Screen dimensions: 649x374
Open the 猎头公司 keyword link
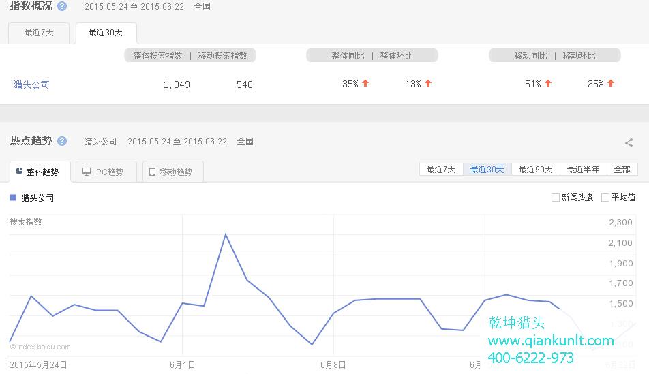coord(32,84)
